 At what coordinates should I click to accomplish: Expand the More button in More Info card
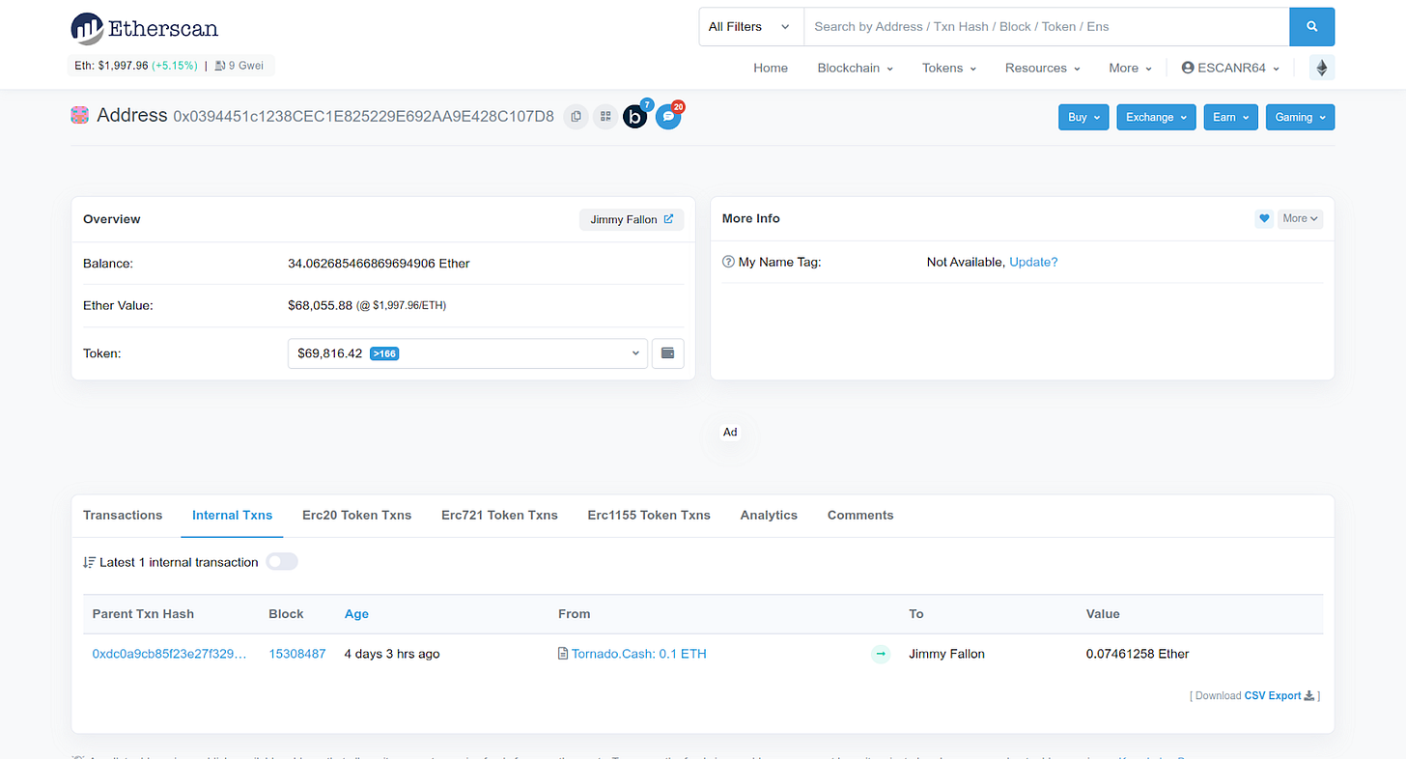click(x=1300, y=219)
